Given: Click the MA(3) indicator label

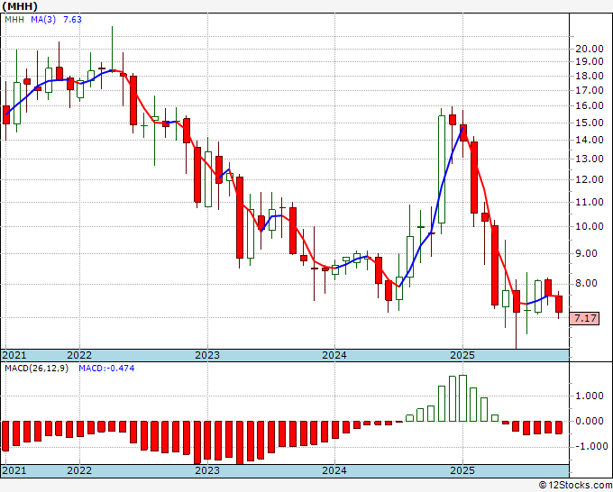Looking at the screenshot, I should point(43,20).
